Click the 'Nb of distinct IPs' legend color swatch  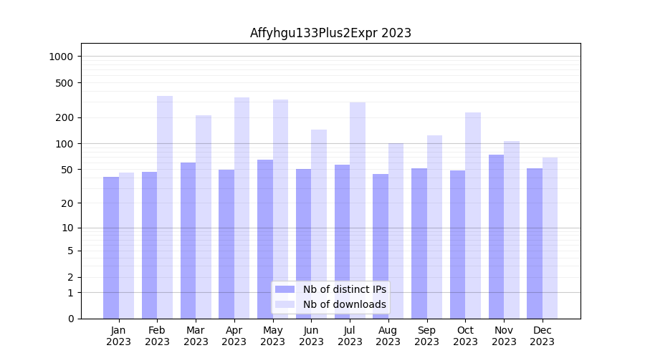pyautogui.click(x=285, y=289)
